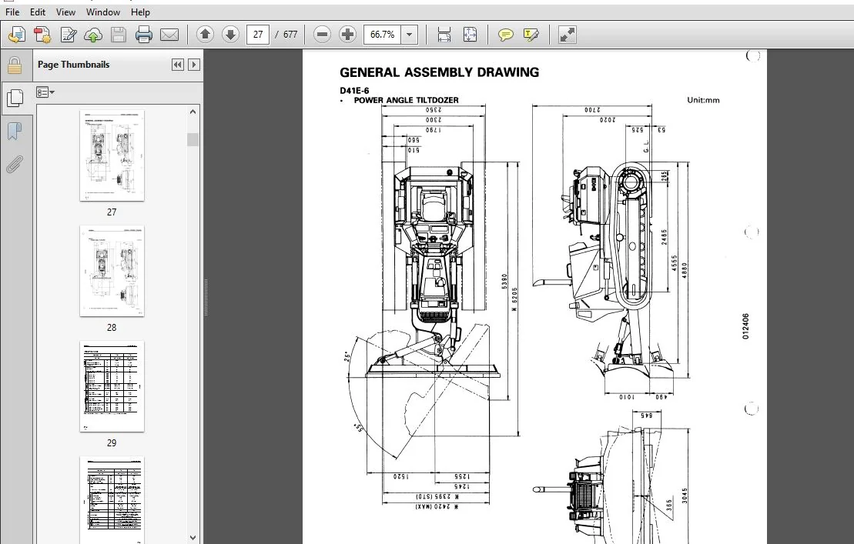Open the Edit menu

38,12
